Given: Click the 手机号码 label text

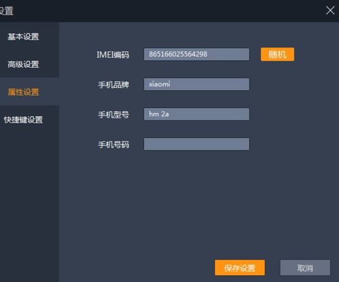Looking at the screenshot, I should click(x=113, y=145).
